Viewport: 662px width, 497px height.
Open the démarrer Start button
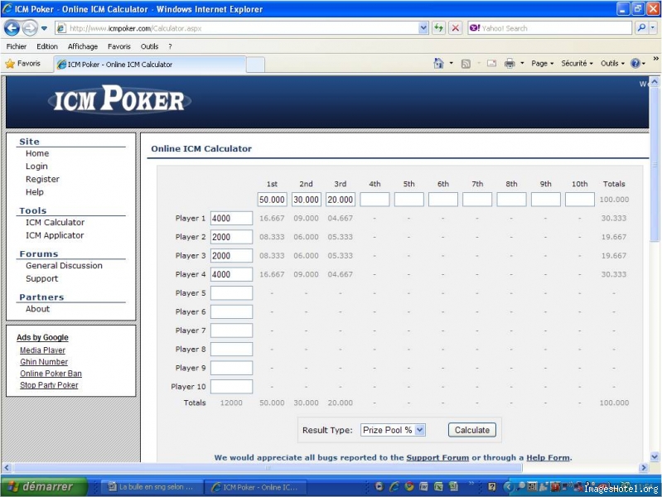coord(43,487)
